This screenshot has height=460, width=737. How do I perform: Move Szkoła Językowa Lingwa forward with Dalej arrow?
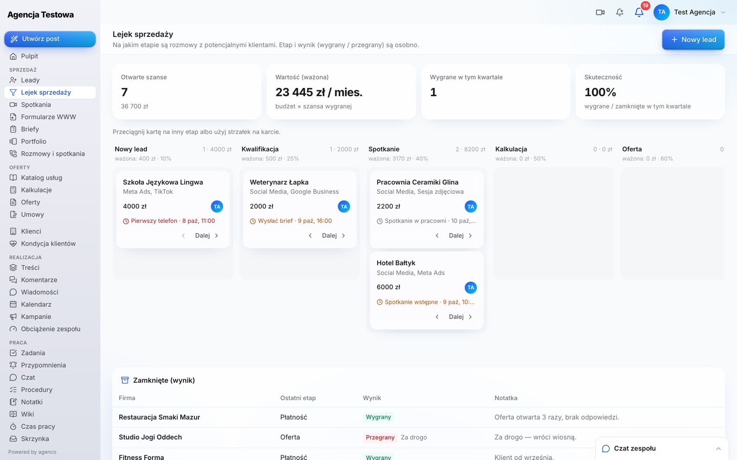click(x=207, y=236)
